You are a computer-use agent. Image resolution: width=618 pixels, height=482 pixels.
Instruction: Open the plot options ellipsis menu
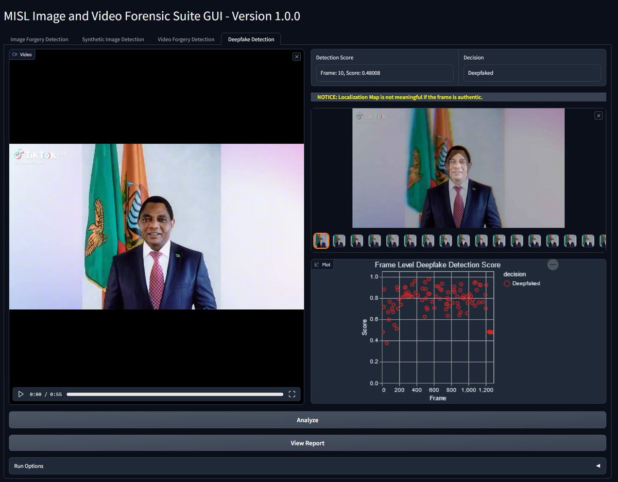point(553,265)
